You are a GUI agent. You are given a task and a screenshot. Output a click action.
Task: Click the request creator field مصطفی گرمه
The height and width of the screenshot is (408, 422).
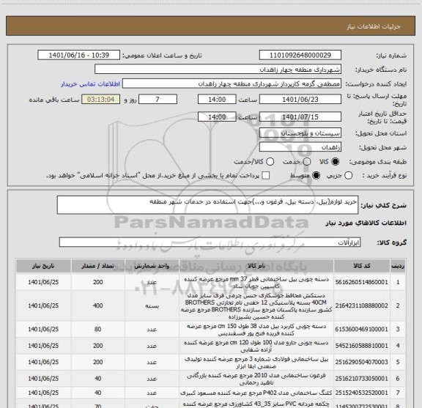point(232,84)
